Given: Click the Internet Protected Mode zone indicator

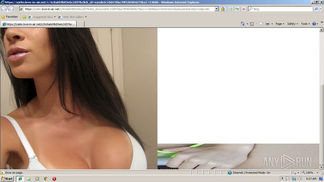Looking at the screenshot, I should click(249, 173).
